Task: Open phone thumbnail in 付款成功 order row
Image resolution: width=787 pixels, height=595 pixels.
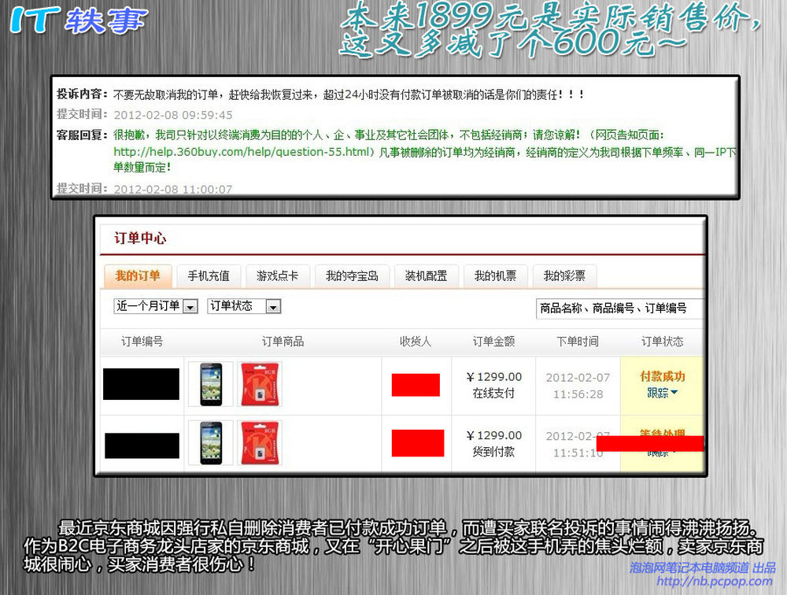Action: [x=211, y=385]
